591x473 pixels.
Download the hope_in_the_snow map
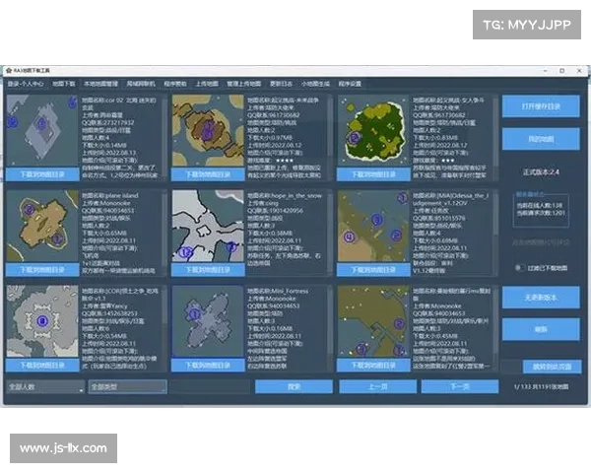pos(208,270)
